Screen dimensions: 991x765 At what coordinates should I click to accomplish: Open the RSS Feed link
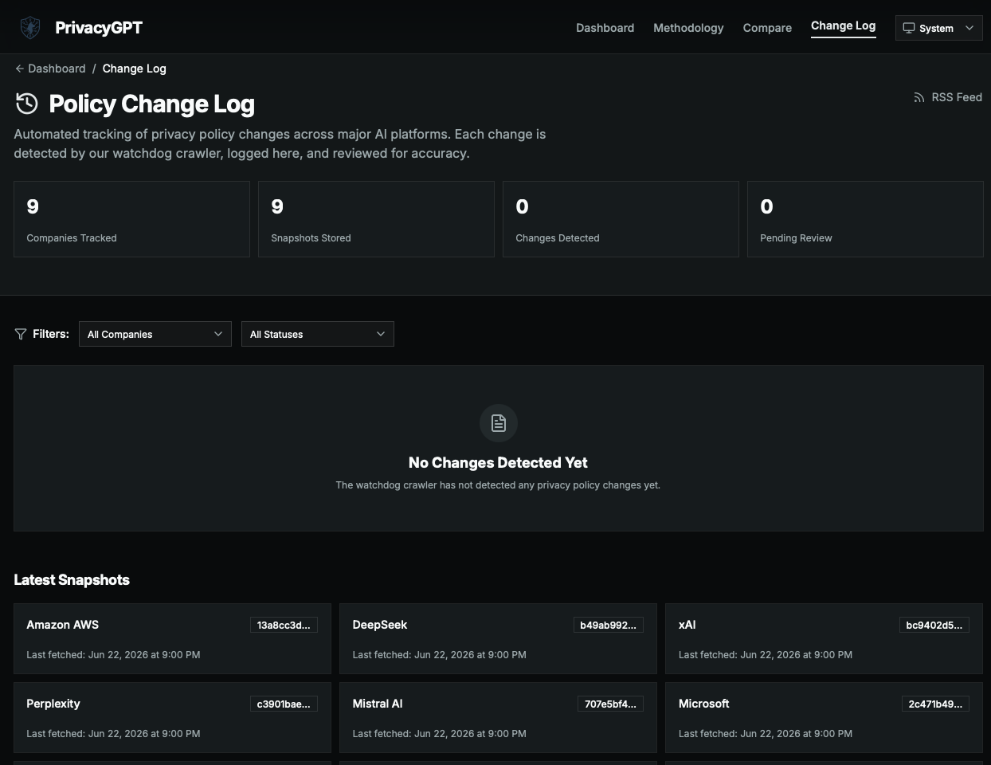tap(948, 97)
